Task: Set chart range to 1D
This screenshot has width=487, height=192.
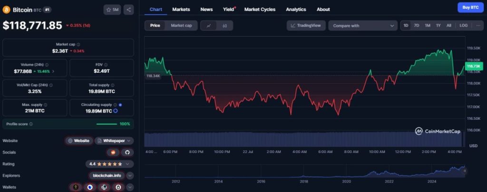Action: click(x=406, y=26)
